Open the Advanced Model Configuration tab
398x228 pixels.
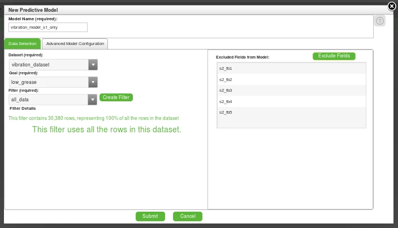pos(75,44)
